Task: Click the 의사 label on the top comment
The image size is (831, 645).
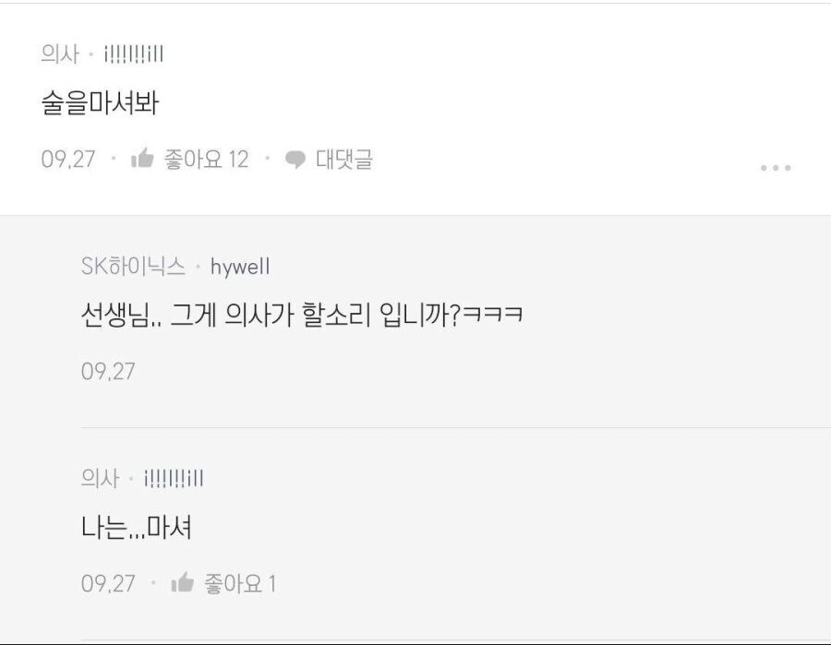Action: click(x=60, y=54)
